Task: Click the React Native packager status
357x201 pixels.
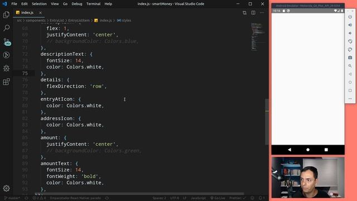Action: pyautogui.click(x=75, y=198)
